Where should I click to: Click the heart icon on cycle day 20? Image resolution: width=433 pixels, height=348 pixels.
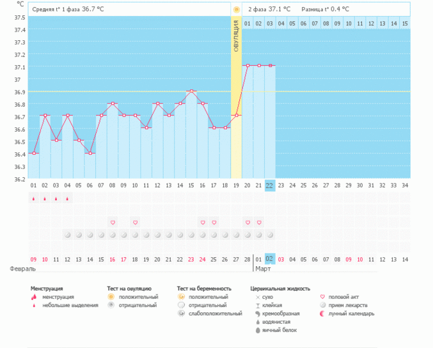(x=248, y=223)
